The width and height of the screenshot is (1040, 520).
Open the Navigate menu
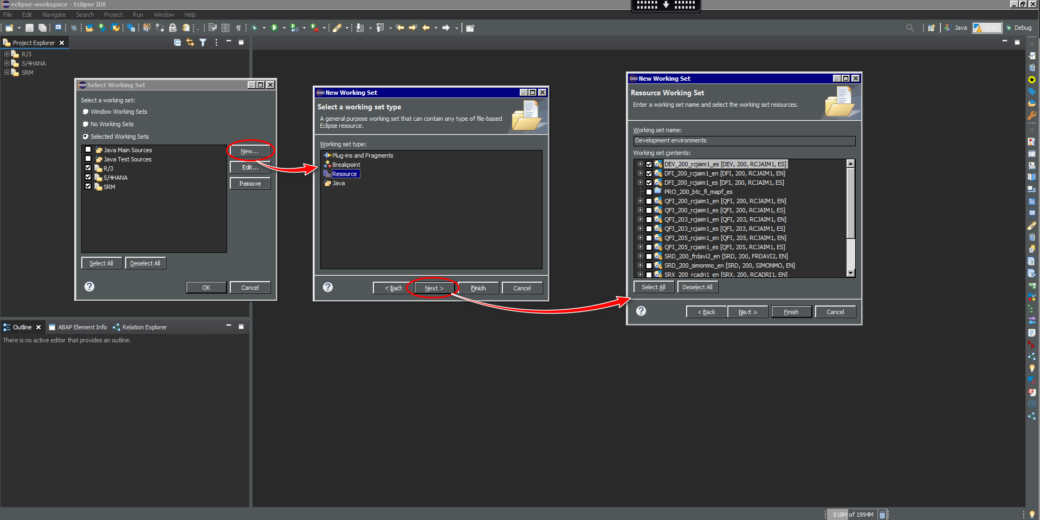(x=54, y=15)
